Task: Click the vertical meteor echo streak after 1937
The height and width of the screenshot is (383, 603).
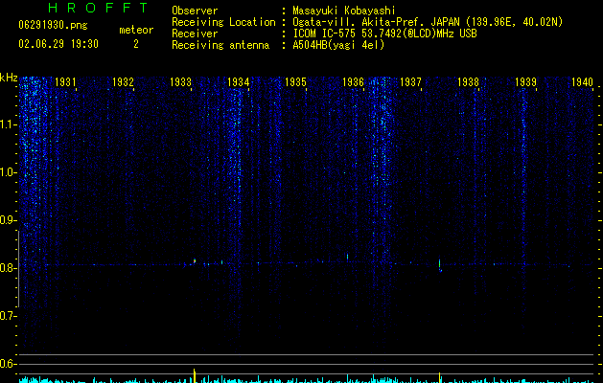Action: (x=440, y=265)
